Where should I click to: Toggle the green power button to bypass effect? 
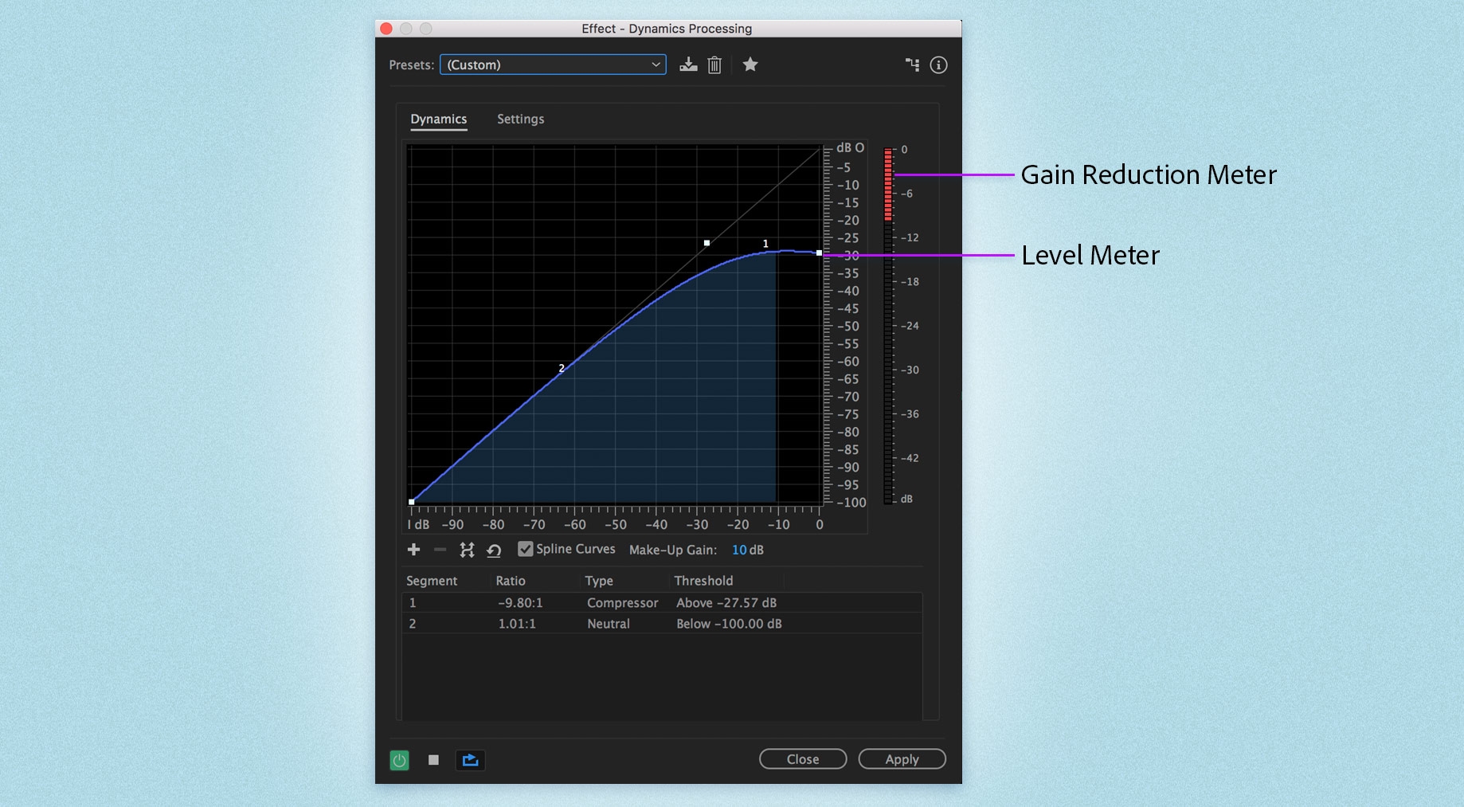[398, 760]
